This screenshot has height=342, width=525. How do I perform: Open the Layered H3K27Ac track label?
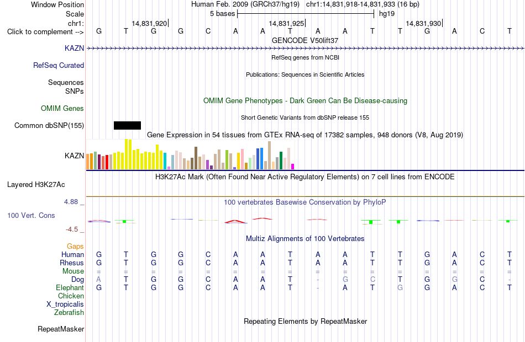click(x=36, y=185)
